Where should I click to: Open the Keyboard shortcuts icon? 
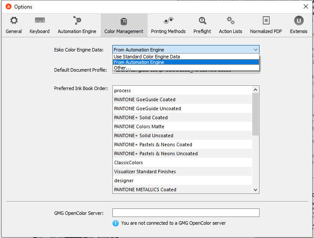click(x=39, y=20)
